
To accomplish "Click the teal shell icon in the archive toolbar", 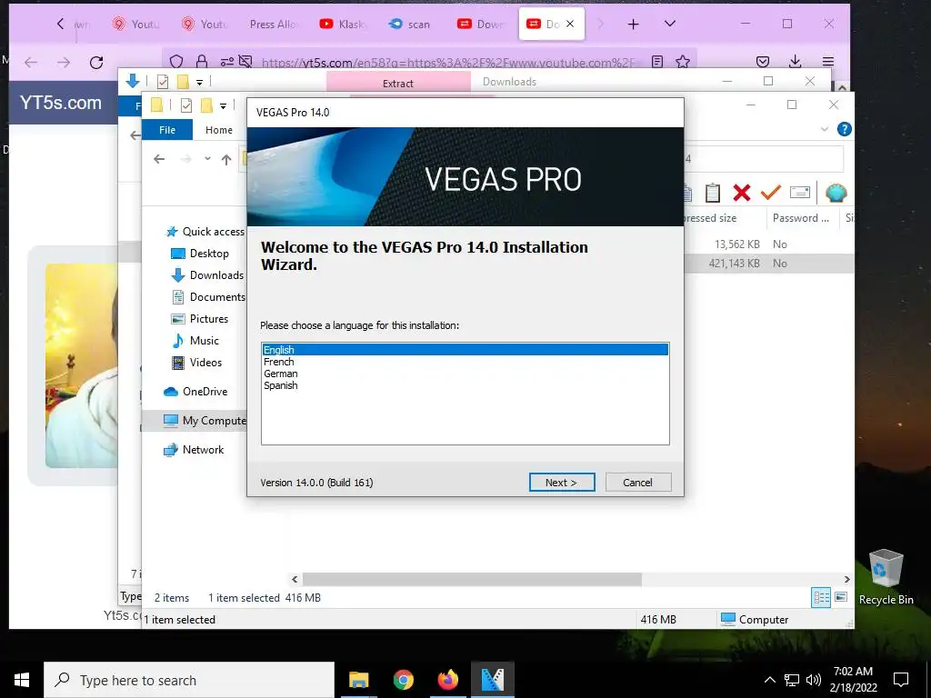I will coord(836,193).
